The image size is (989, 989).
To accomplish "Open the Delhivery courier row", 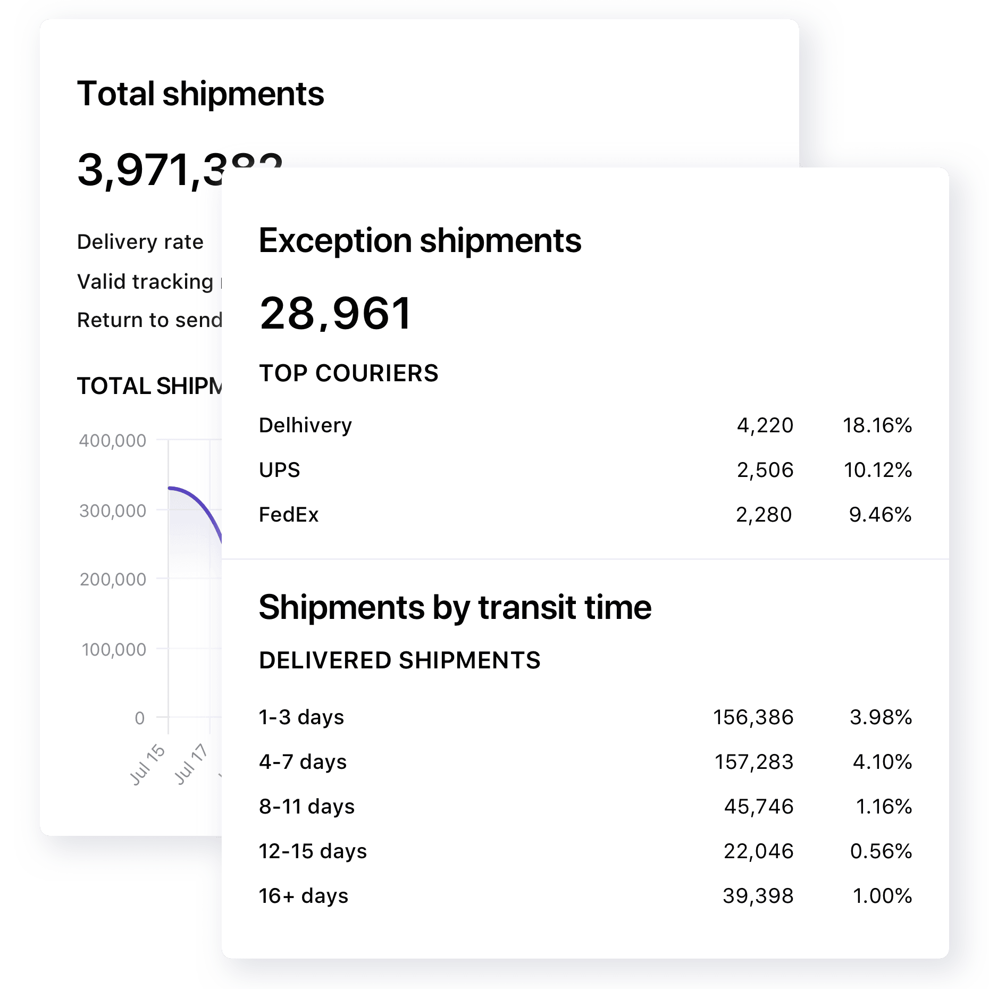I will pos(306,425).
